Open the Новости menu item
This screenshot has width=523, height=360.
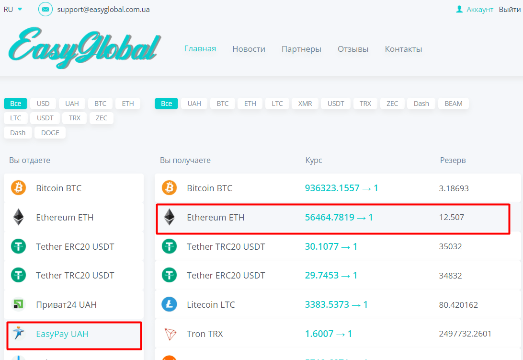click(249, 49)
